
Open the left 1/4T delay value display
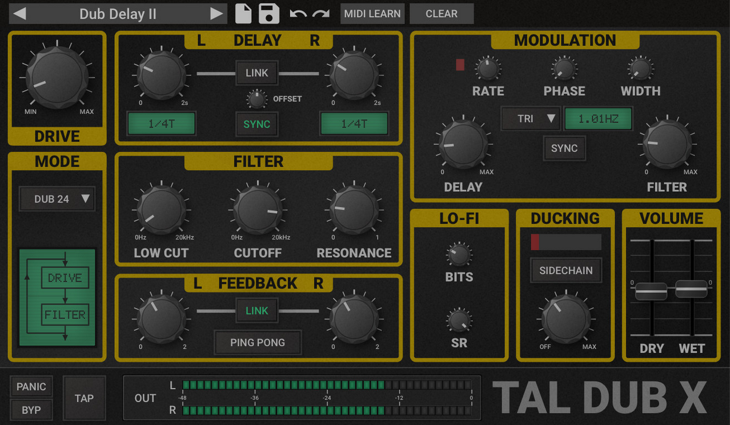[162, 123]
